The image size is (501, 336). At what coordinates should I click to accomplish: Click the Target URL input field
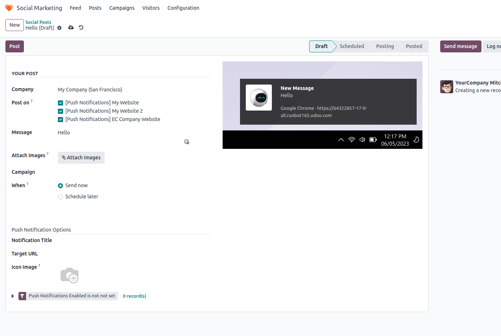(134, 254)
